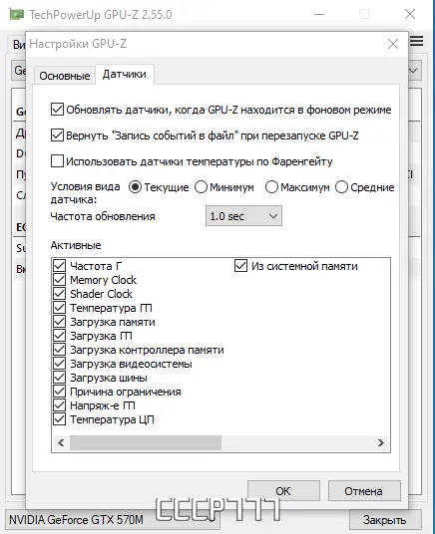Select the Минимум radio button
Image resolution: width=435 pixels, height=534 pixels.
tap(201, 187)
